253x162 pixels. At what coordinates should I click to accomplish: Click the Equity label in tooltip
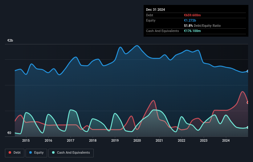pos(151,20)
